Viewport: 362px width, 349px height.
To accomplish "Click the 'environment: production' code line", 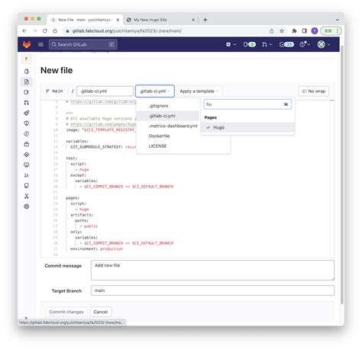I will tap(97, 249).
